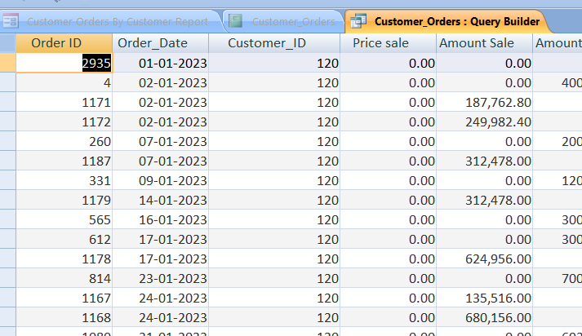Click Order ID cell 565

[x=64, y=220]
